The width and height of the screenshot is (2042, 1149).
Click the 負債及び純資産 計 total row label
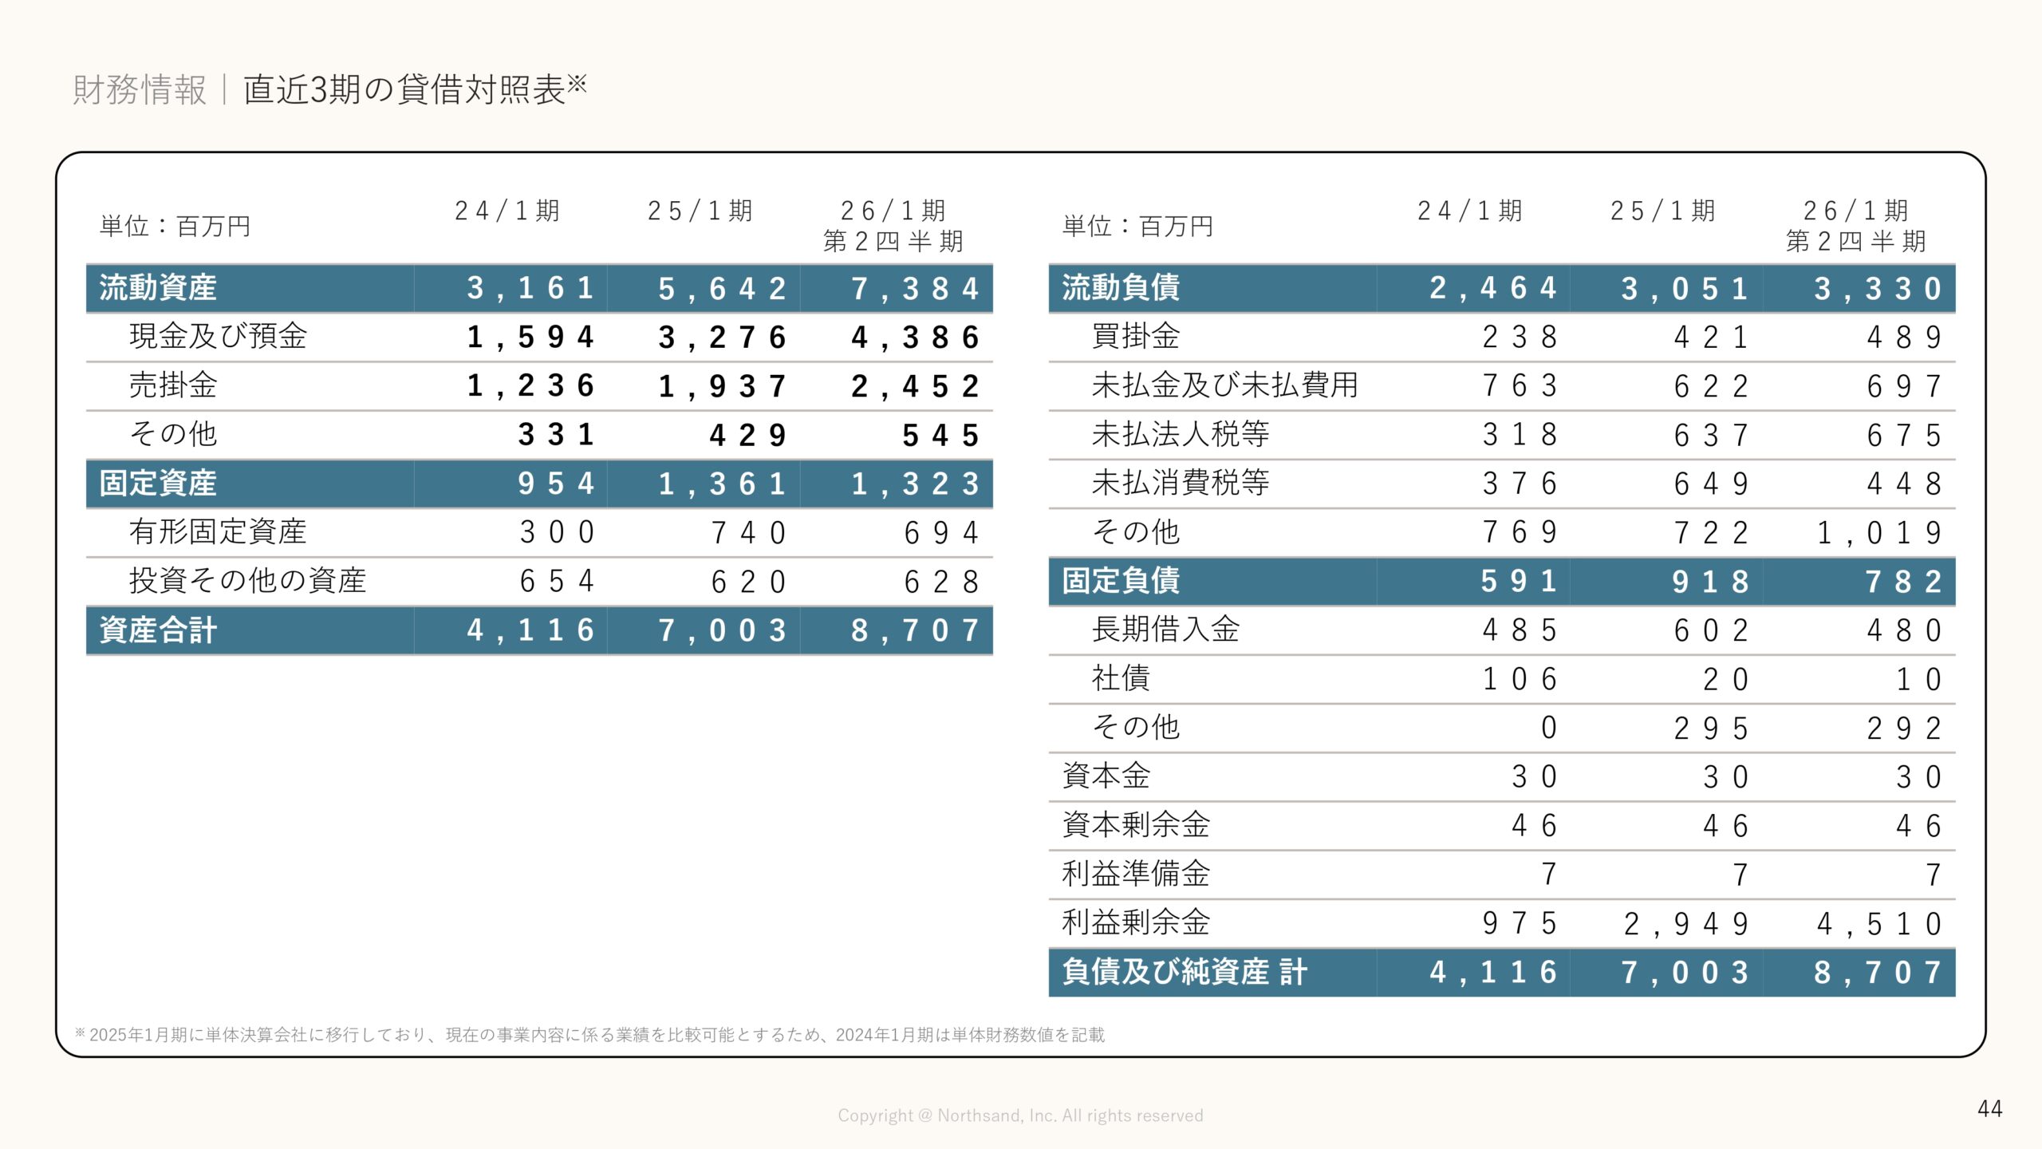coord(1185,972)
